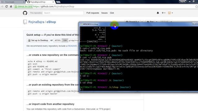
Task: Click "git add README.md" line
Action: tap(38, 67)
